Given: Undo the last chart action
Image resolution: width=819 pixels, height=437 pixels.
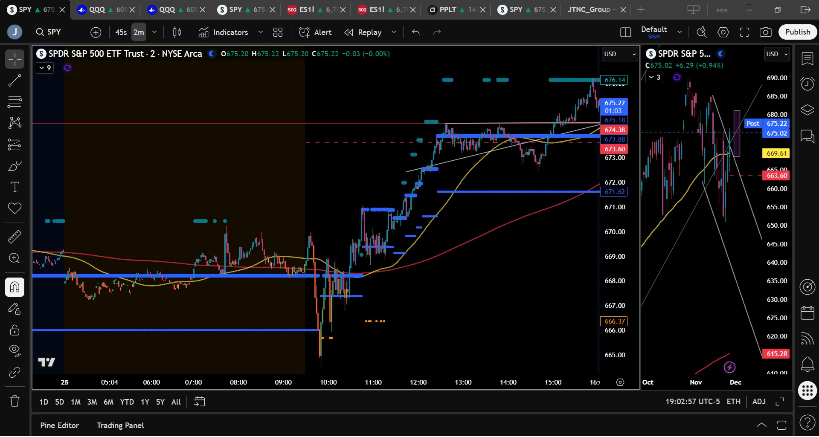Looking at the screenshot, I should point(416,32).
